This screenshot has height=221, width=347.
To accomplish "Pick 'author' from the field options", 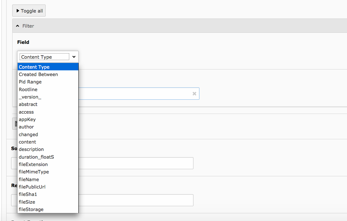I will click(26, 127).
